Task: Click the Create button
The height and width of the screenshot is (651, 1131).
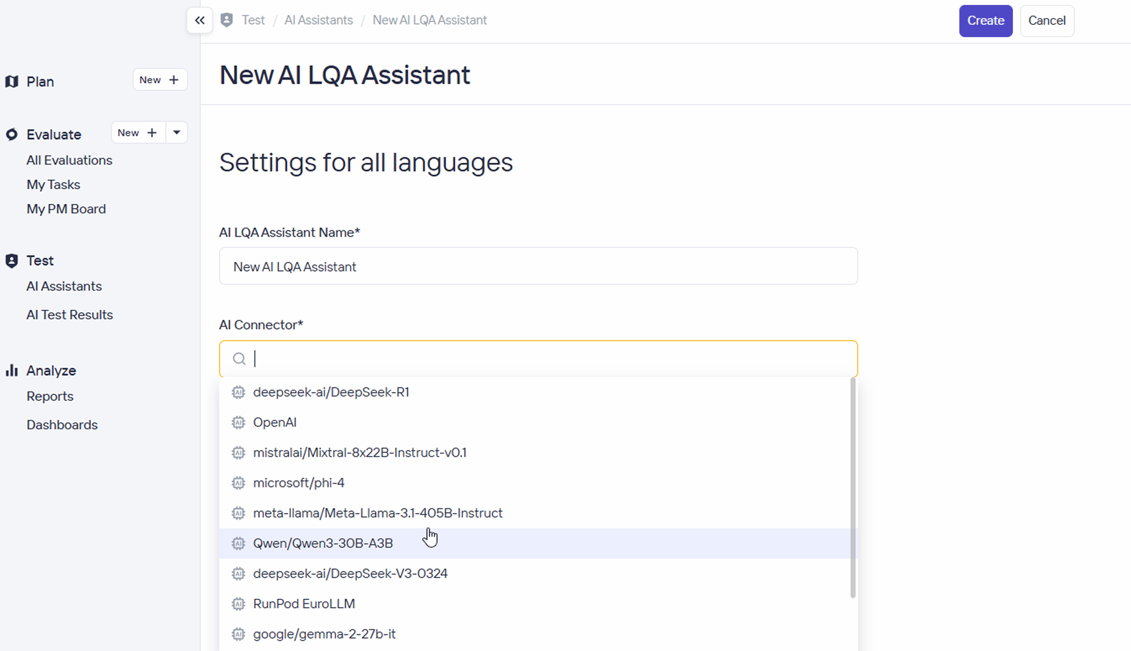Action: coord(985,21)
